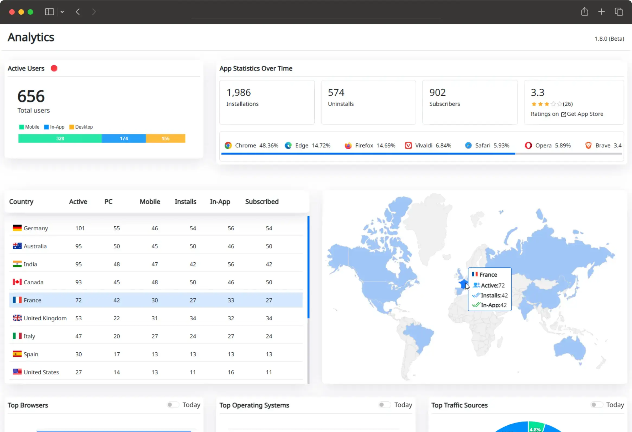Viewport: 632px width, 432px height.
Task: Click Australia's Active value 95
Action: pyautogui.click(x=79, y=246)
